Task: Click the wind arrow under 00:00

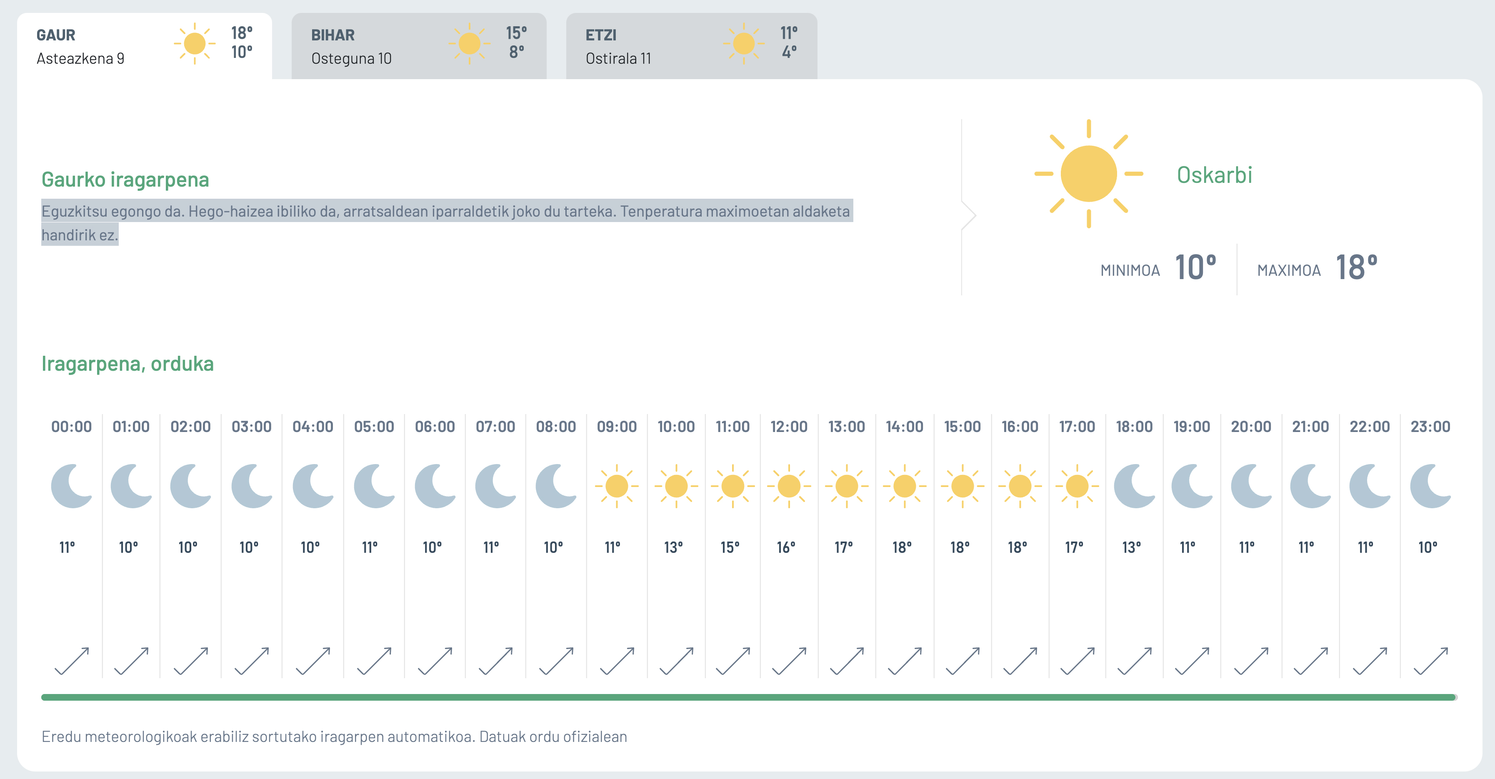Action: (x=72, y=661)
